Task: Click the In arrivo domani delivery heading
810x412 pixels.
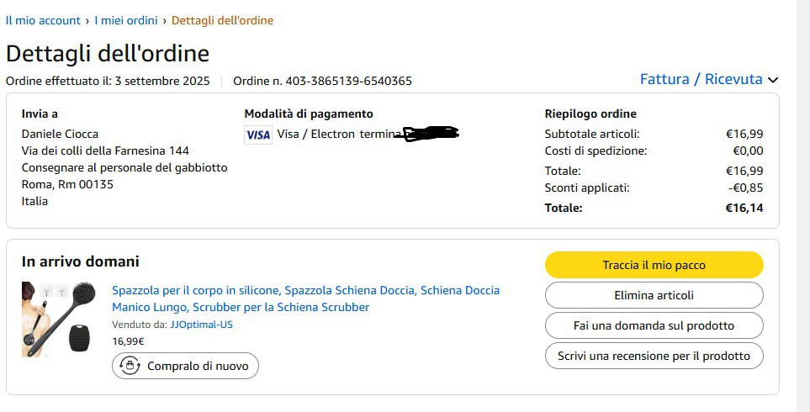Action: coord(81,261)
